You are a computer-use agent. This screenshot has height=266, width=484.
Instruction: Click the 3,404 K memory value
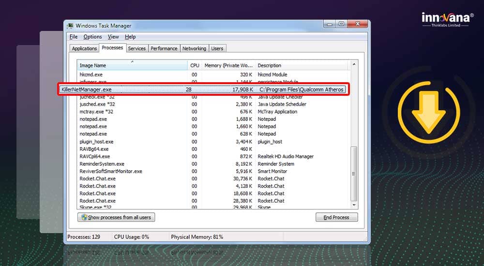click(244, 142)
